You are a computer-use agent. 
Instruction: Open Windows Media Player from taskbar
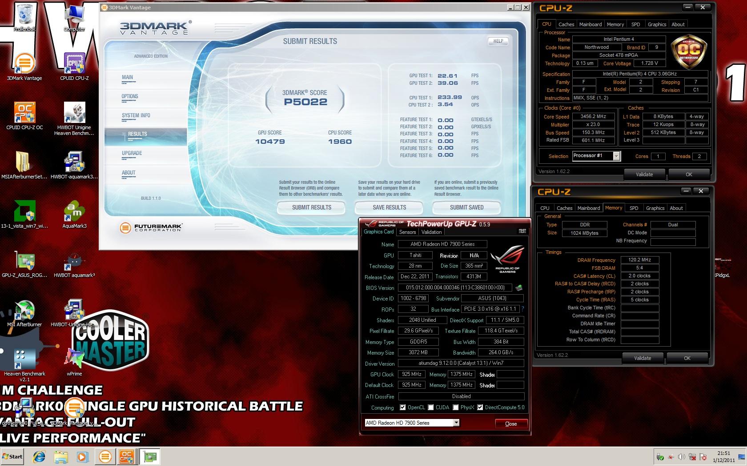point(82,457)
